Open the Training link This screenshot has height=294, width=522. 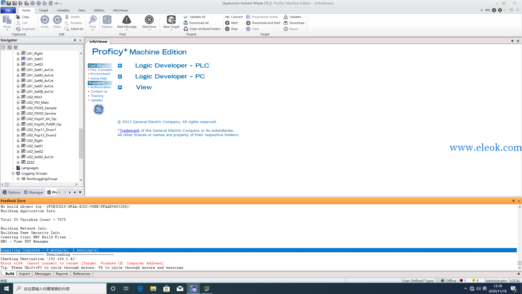[97, 96]
